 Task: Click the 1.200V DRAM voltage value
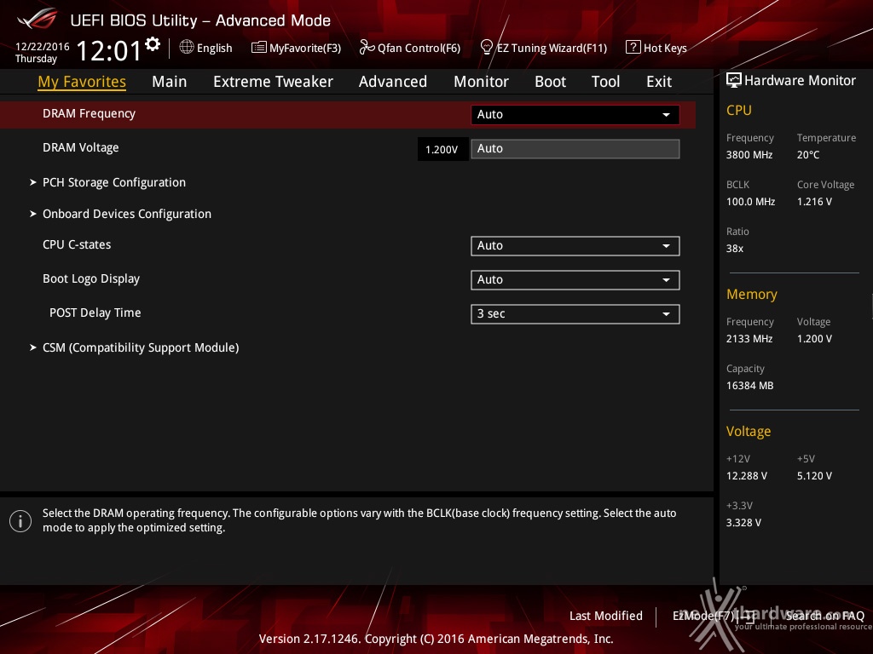coord(442,149)
